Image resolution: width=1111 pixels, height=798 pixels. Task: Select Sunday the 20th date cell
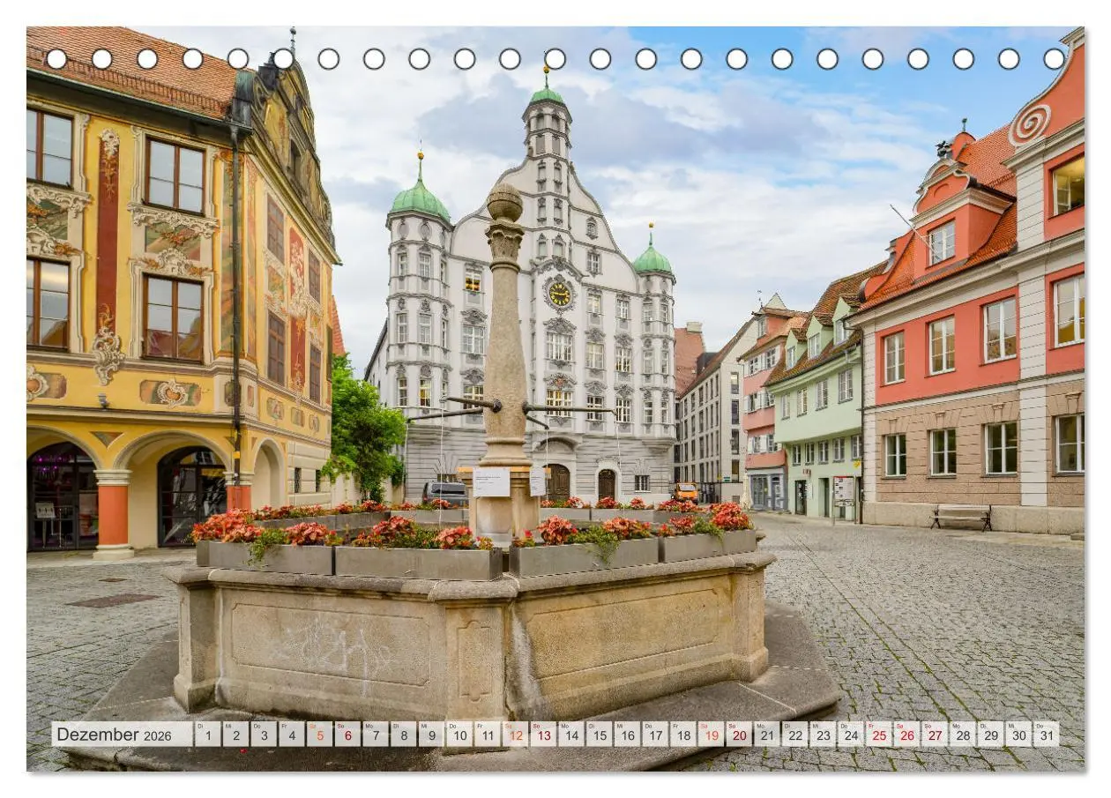(x=738, y=735)
